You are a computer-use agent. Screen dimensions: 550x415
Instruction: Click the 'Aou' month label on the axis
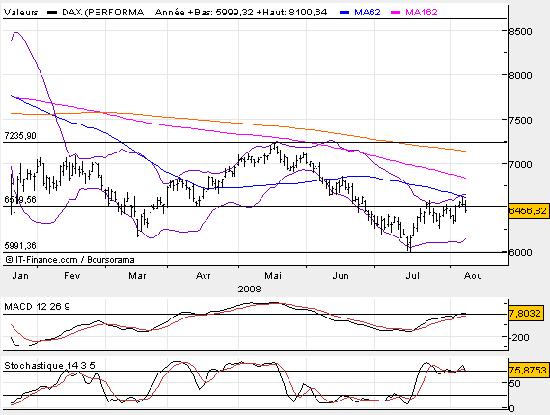click(x=473, y=276)
